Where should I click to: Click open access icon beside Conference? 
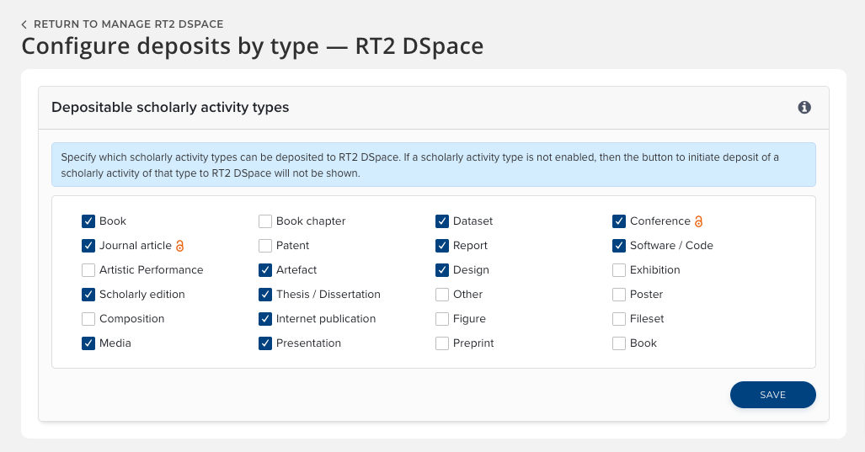(698, 221)
